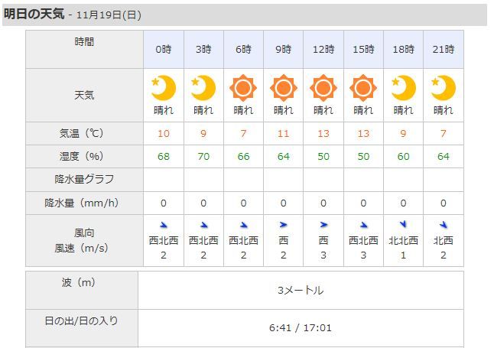Click the sun icon under 12時

[x=323, y=88]
